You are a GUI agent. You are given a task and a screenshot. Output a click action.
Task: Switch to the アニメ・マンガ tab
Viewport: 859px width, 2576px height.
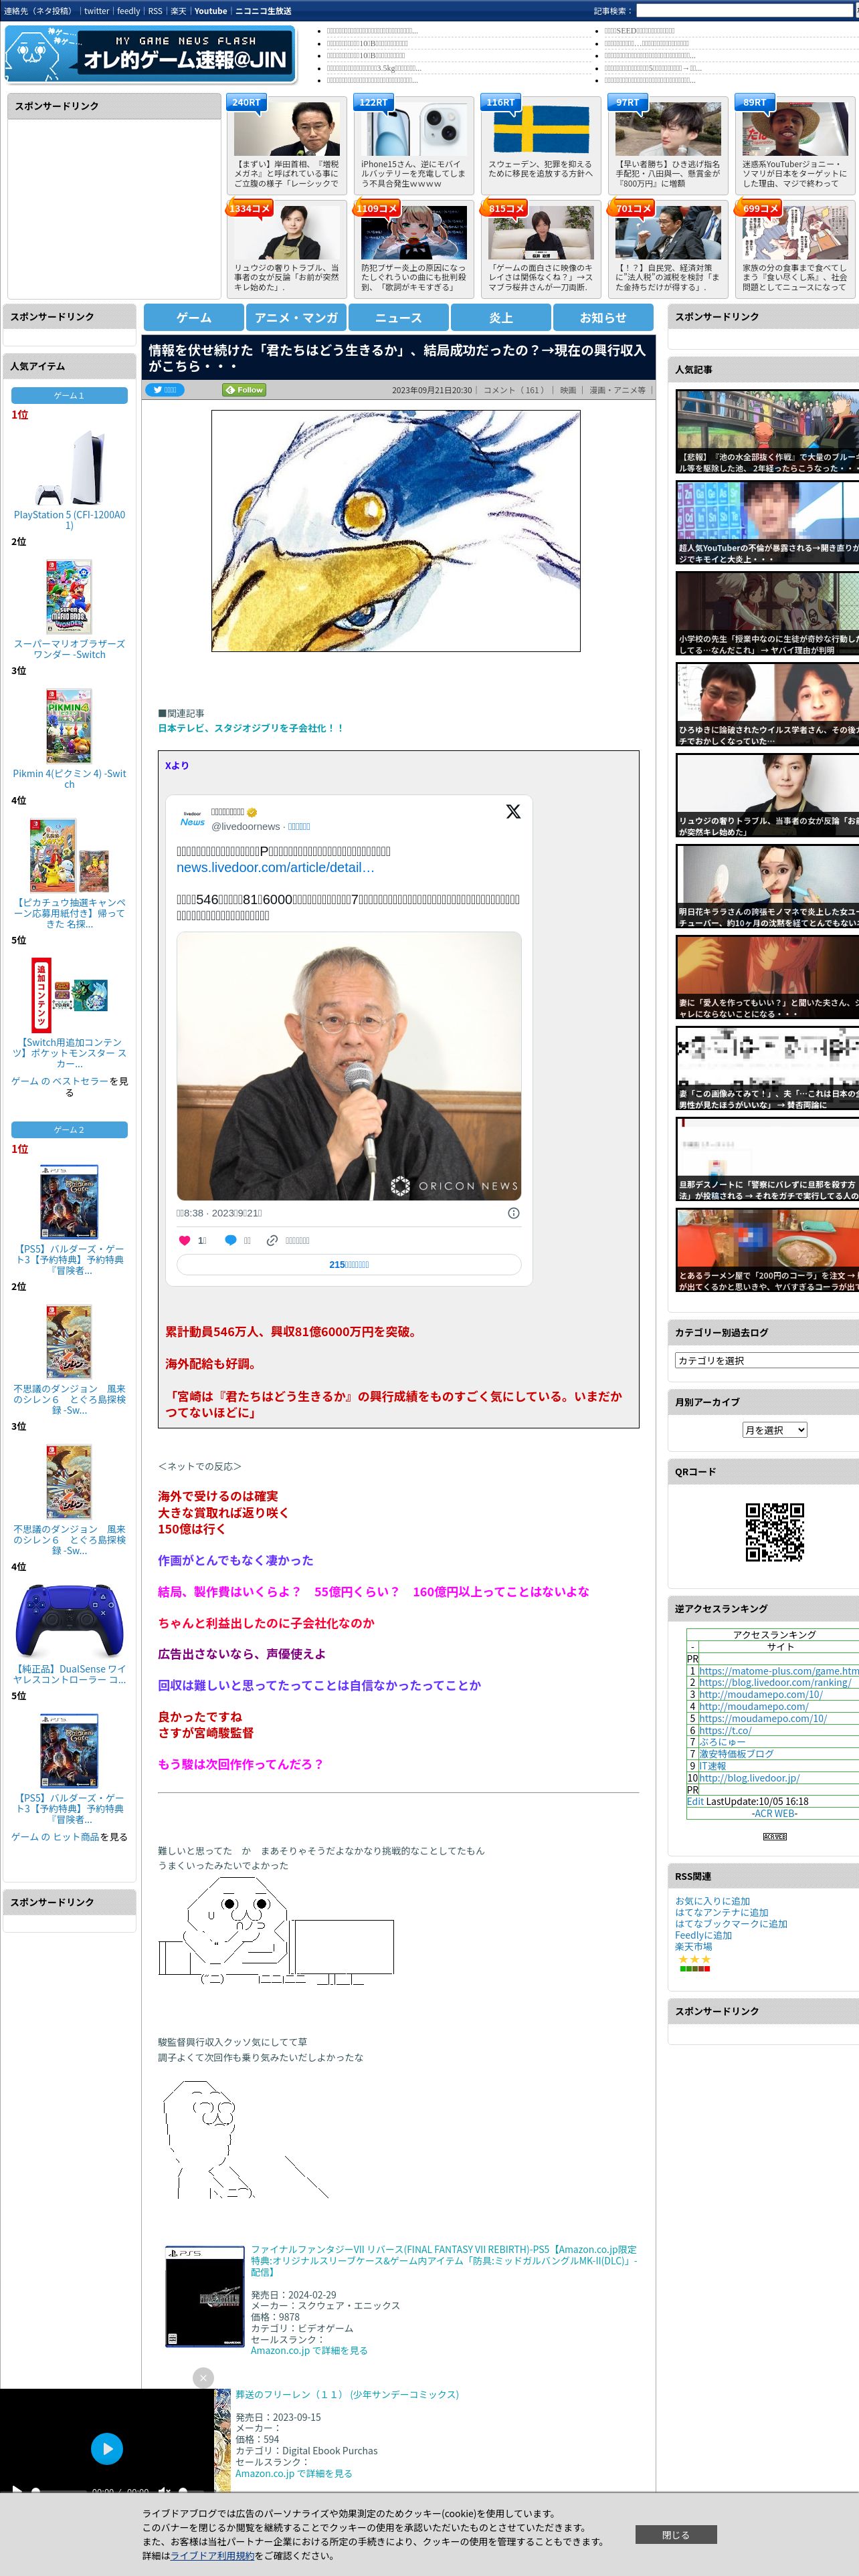click(x=296, y=317)
